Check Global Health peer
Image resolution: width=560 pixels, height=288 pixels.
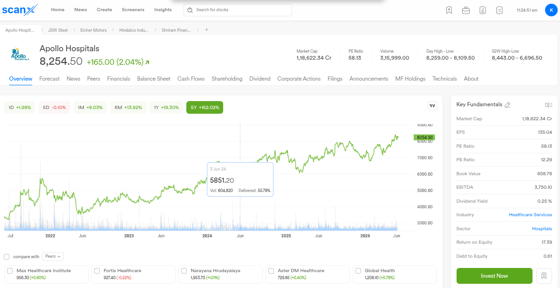[x=358, y=271]
